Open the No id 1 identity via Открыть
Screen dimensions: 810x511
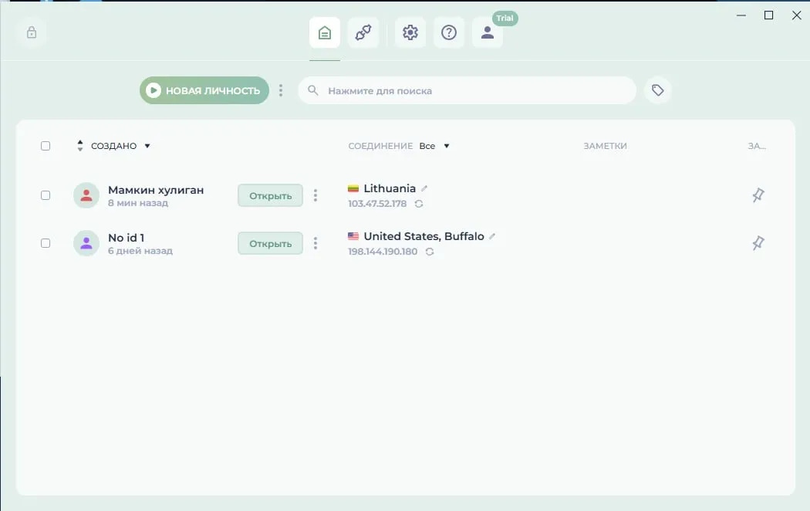point(270,243)
